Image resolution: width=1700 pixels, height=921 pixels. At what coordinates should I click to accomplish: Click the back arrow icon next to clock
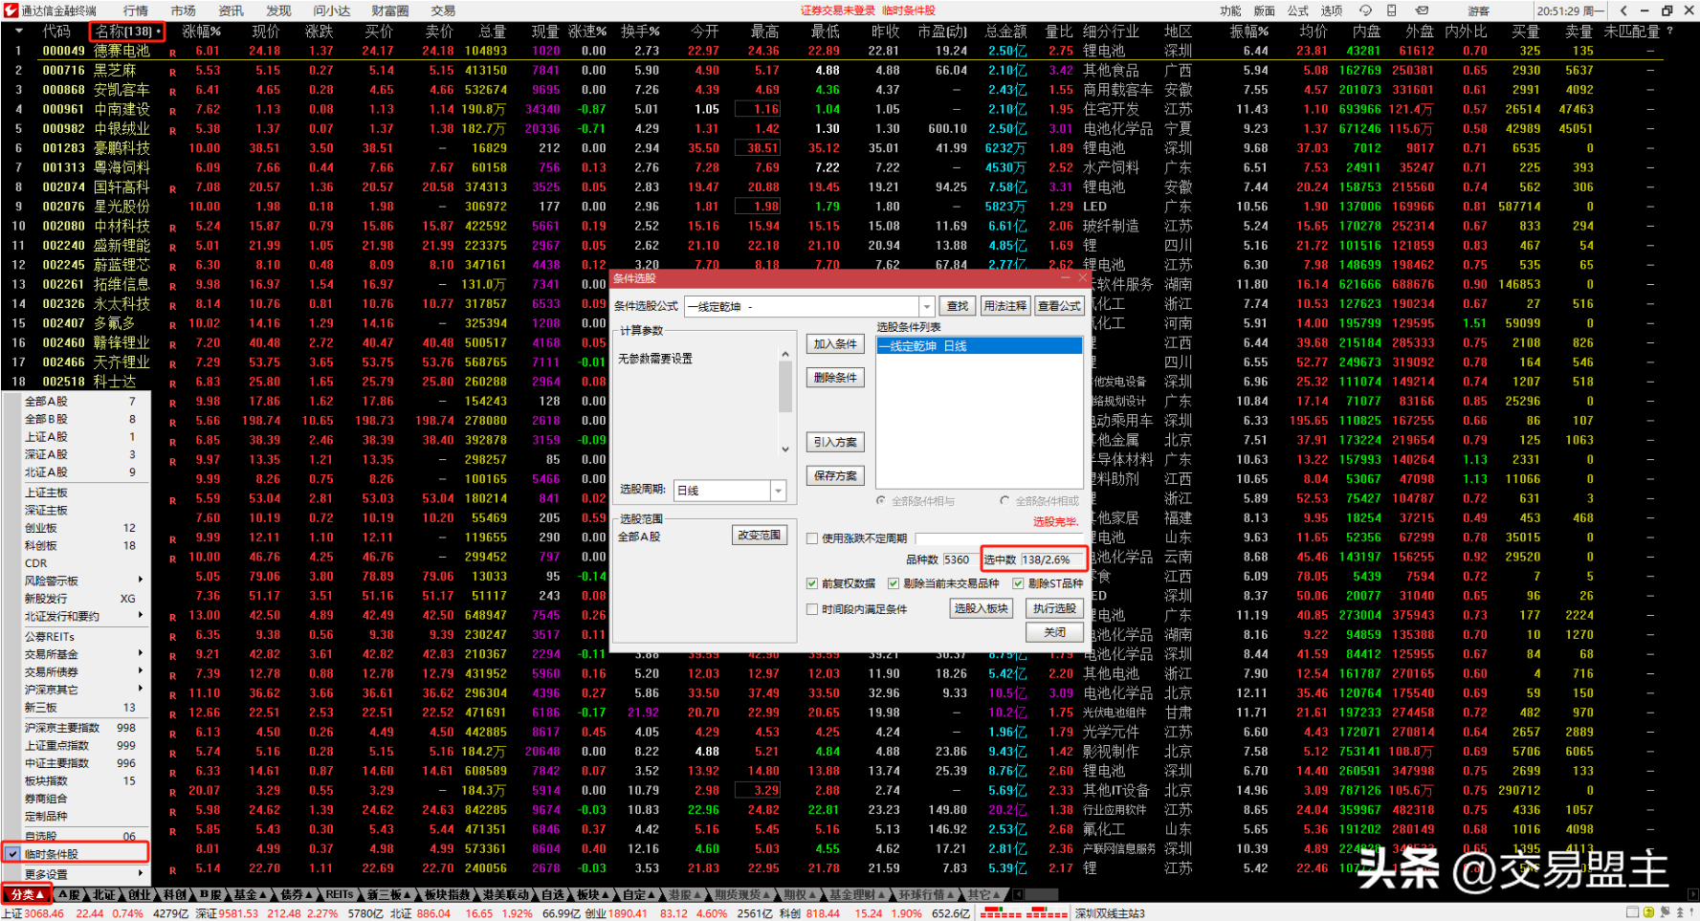point(1624,11)
